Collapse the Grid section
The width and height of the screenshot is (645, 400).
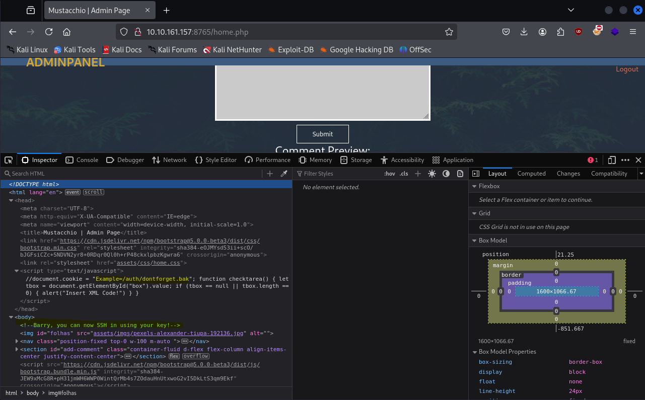(x=474, y=213)
